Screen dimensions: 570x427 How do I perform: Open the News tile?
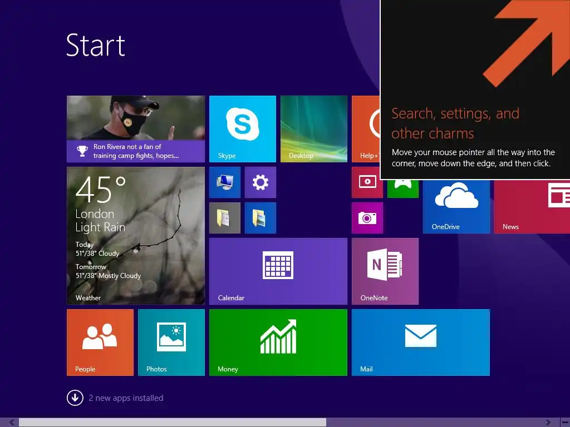tap(532, 206)
